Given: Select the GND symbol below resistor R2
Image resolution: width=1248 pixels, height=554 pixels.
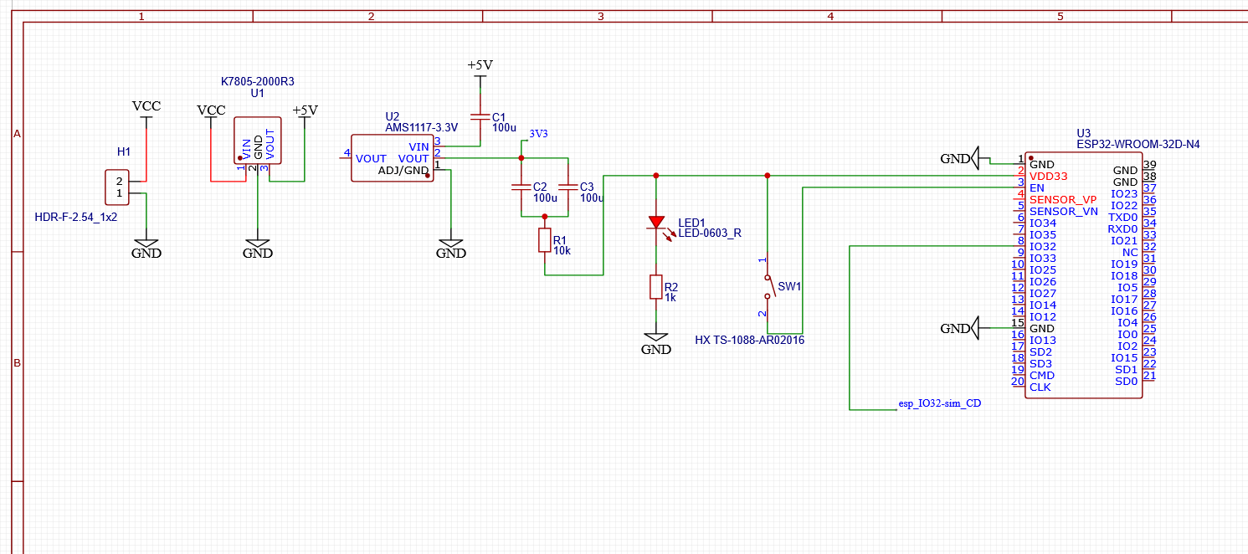Looking at the screenshot, I should [656, 345].
